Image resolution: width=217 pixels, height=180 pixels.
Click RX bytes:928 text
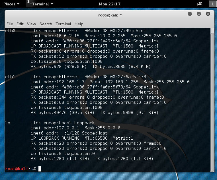(46, 67)
